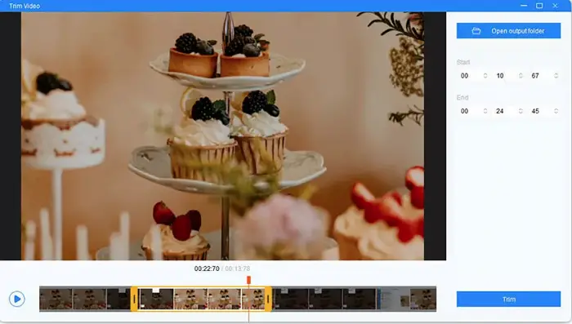
Task: Click the Open output folder button
Action: pyautogui.click(x=508, y=31)
